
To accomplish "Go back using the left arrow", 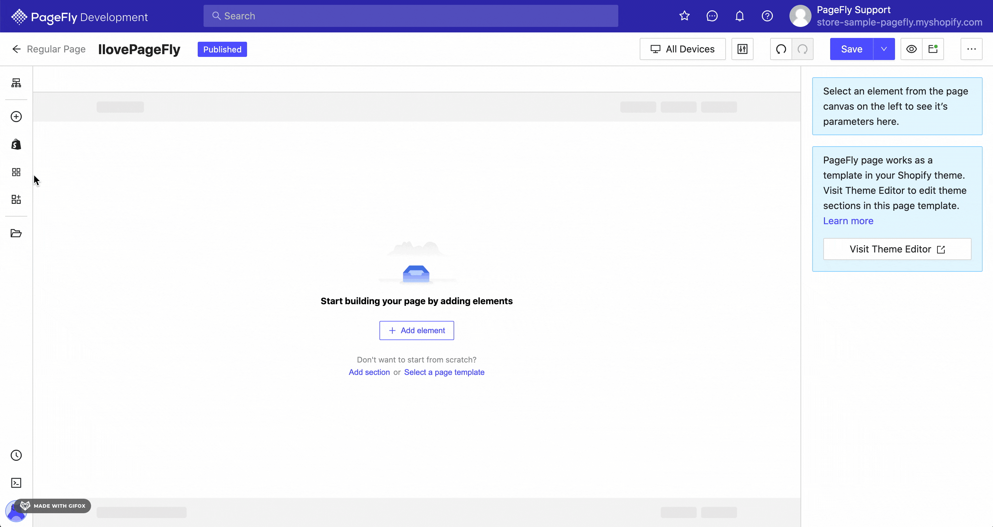I will tap(16, 49).
